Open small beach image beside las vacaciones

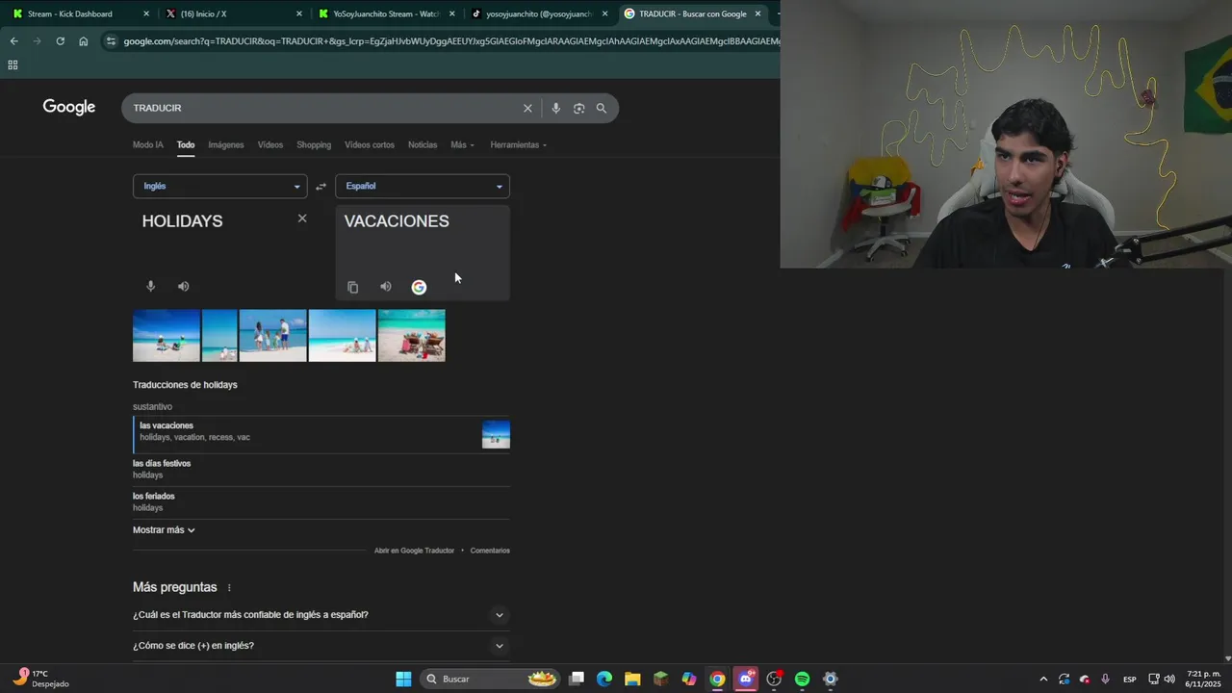pyautogui.click(x=496, y=435)
